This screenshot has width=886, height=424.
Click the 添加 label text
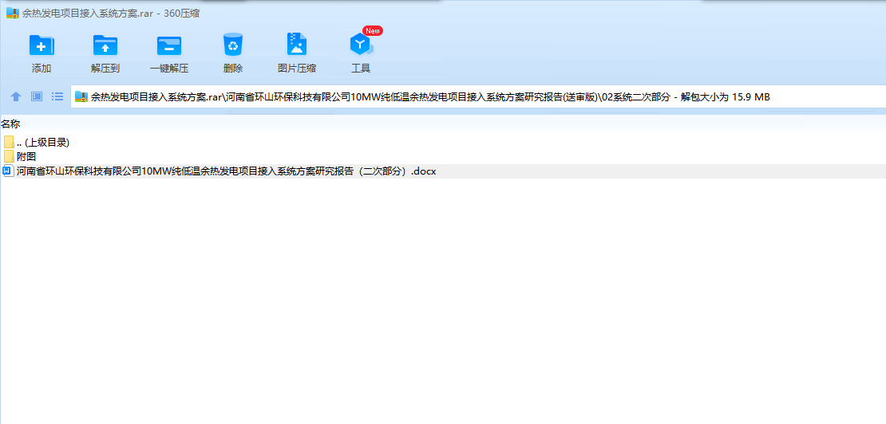42,69
